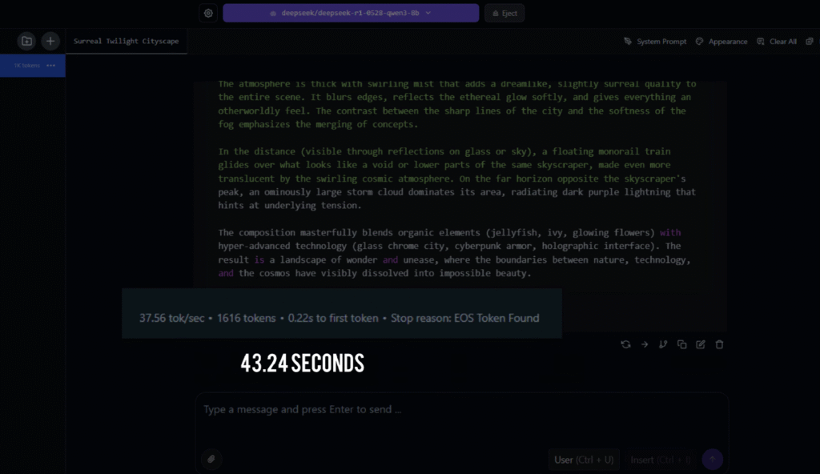
Task: Open model settings gear beside model selector
Action: (x=208, y=14)
